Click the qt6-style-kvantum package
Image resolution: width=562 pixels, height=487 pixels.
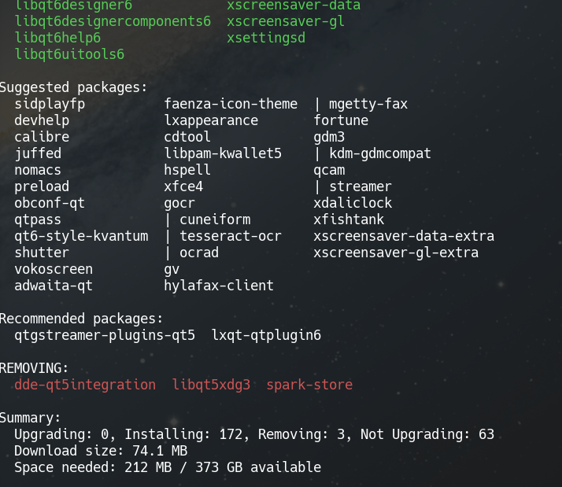coord(81,236)
